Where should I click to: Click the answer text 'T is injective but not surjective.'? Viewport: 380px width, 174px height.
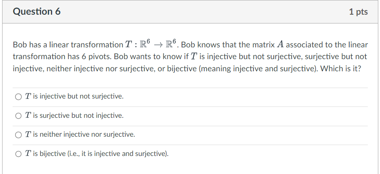click(74, 96)
